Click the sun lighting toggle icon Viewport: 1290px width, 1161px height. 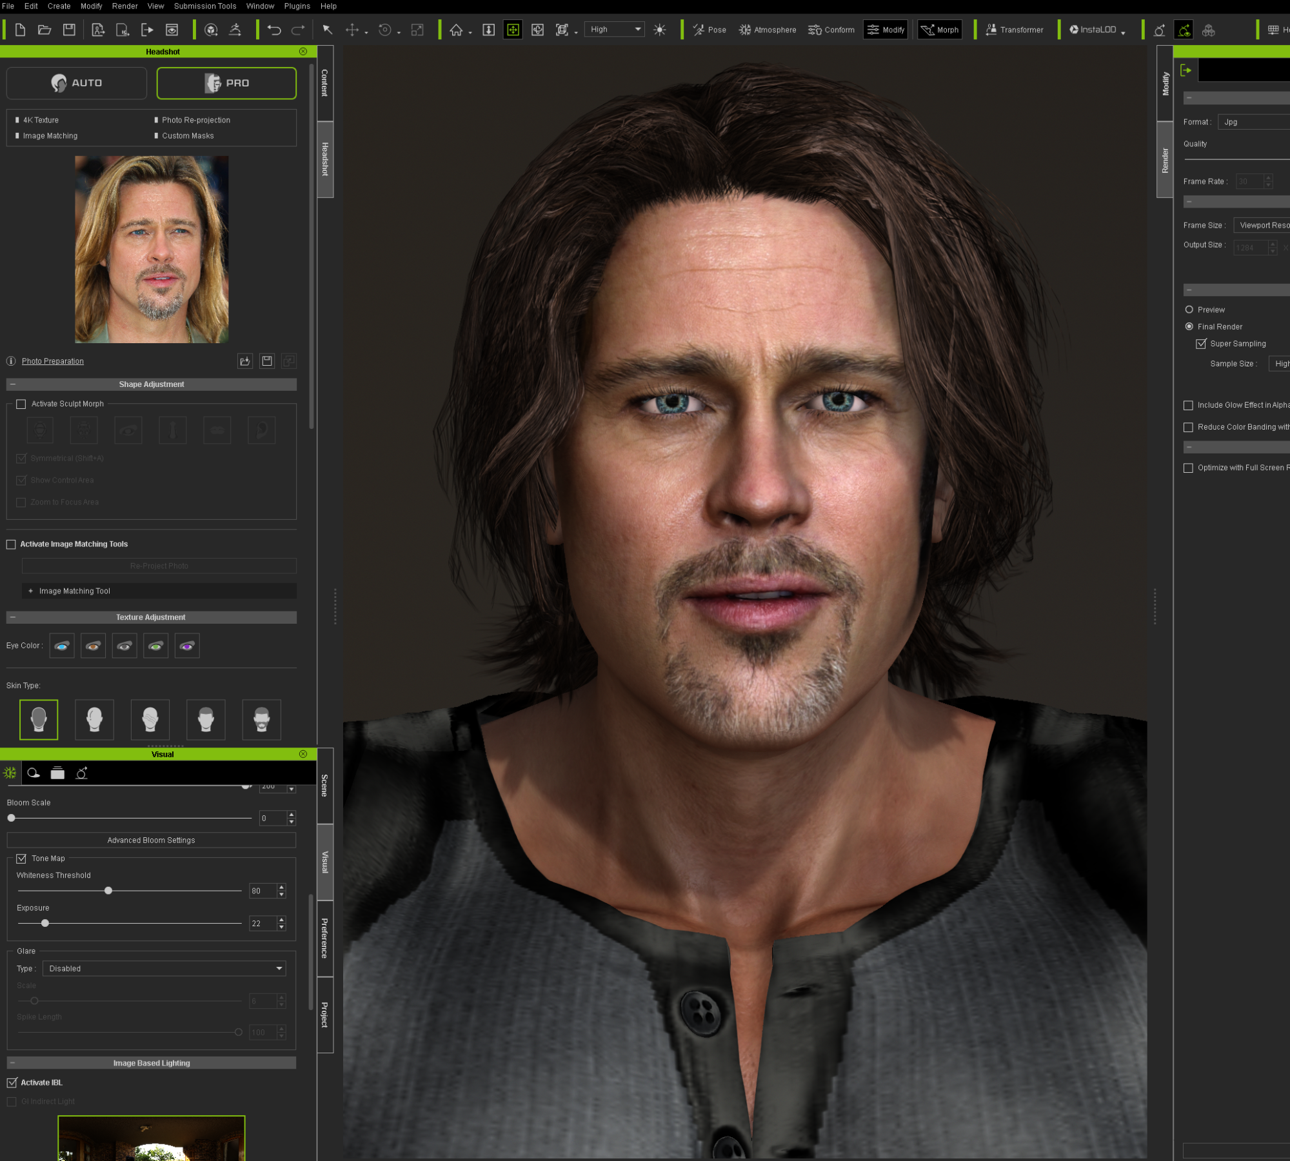click(659, 30)
